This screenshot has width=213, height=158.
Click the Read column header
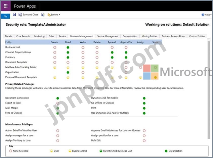[68, 42]
